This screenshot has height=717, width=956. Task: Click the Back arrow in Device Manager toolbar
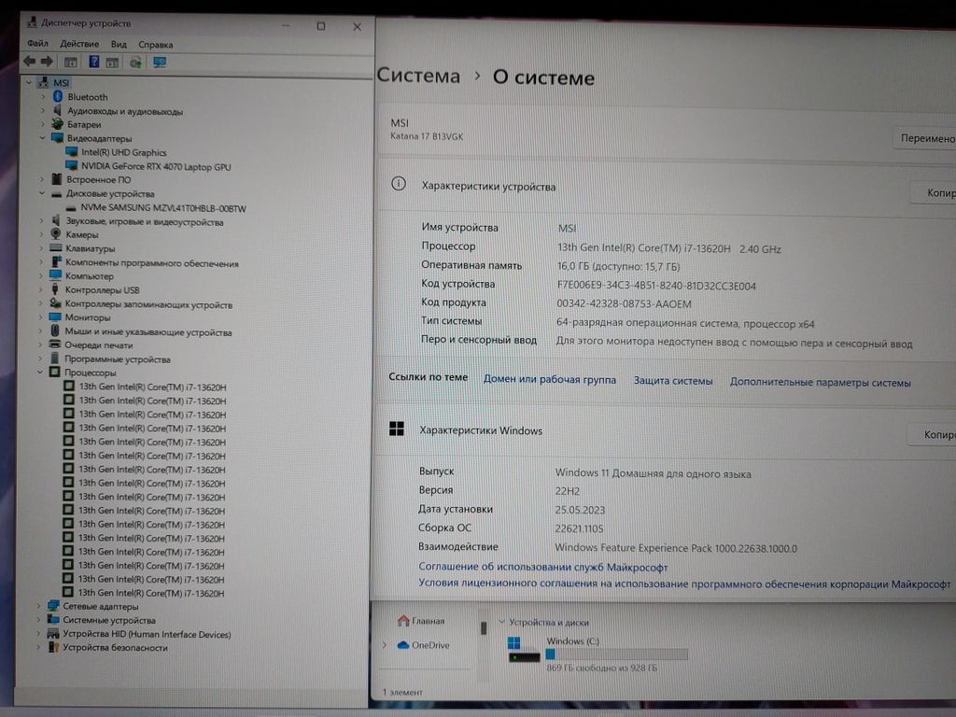29,62
